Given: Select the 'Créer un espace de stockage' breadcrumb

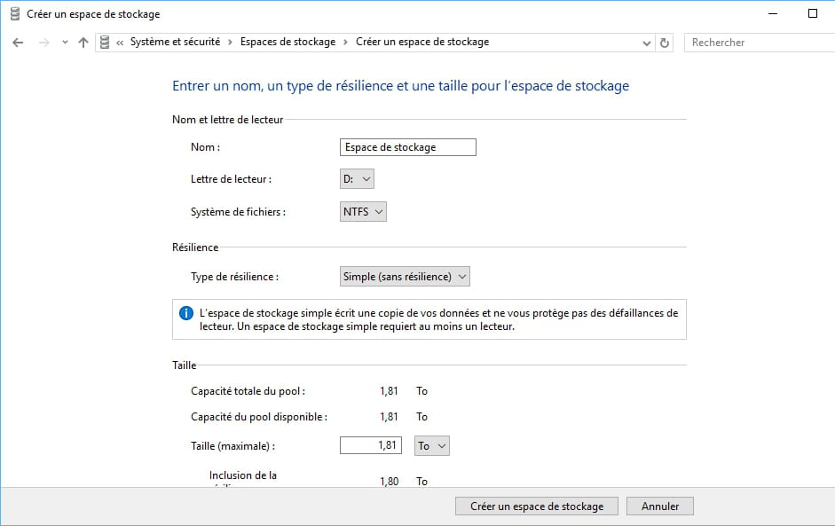Looking at the screenshot, I should click(x=421, y=43).
